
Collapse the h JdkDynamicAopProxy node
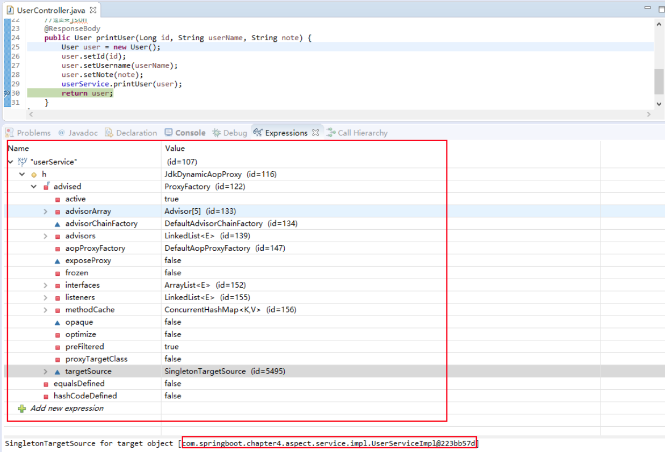coord(22,174)
